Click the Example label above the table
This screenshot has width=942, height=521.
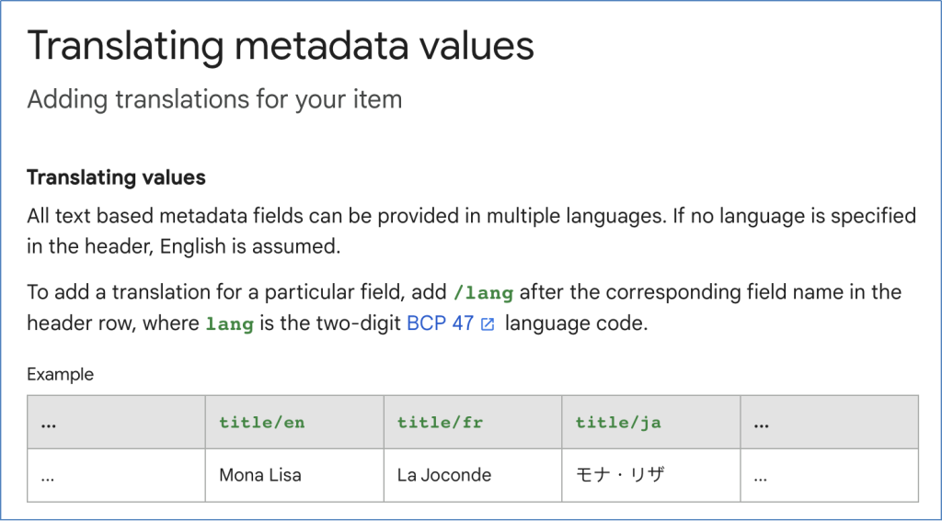click(60, 375)
